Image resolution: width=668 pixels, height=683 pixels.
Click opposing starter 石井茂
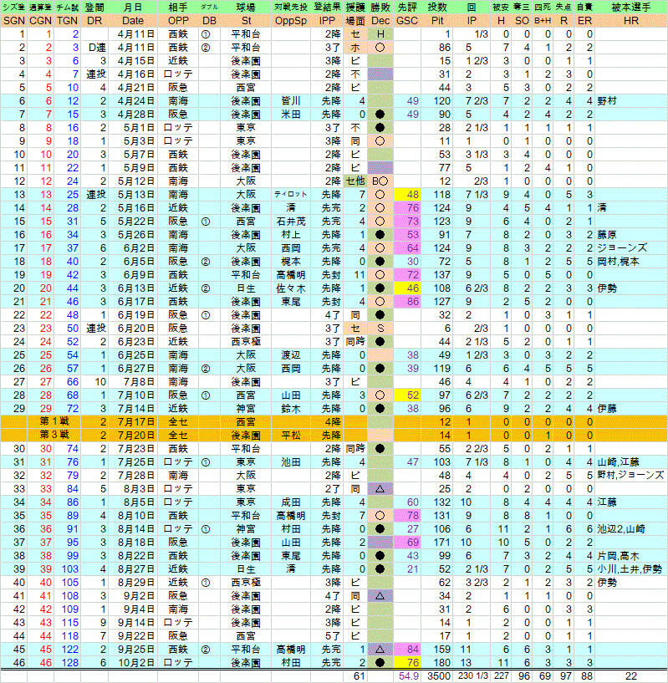[291, 222]
